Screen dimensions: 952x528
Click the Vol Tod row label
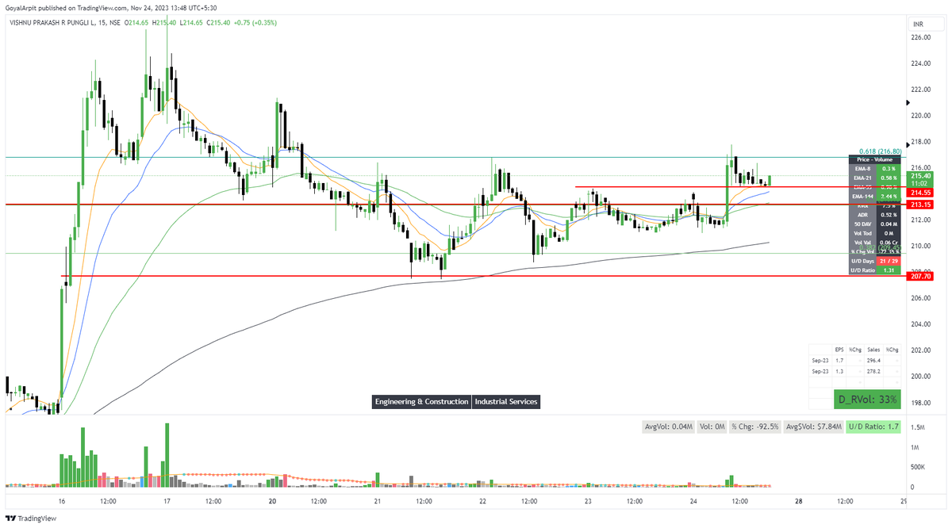[862, 233]
